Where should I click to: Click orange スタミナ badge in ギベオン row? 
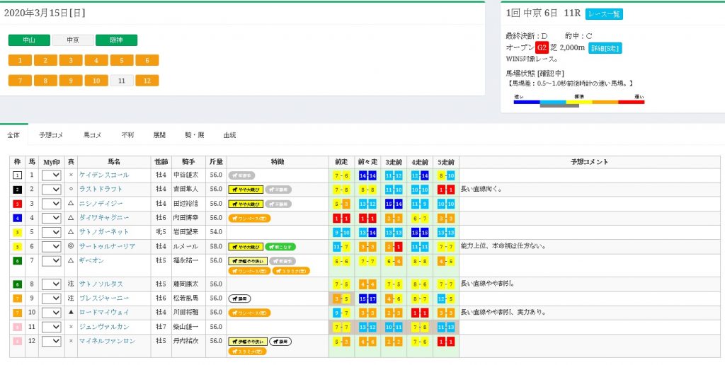coord(291,271)
